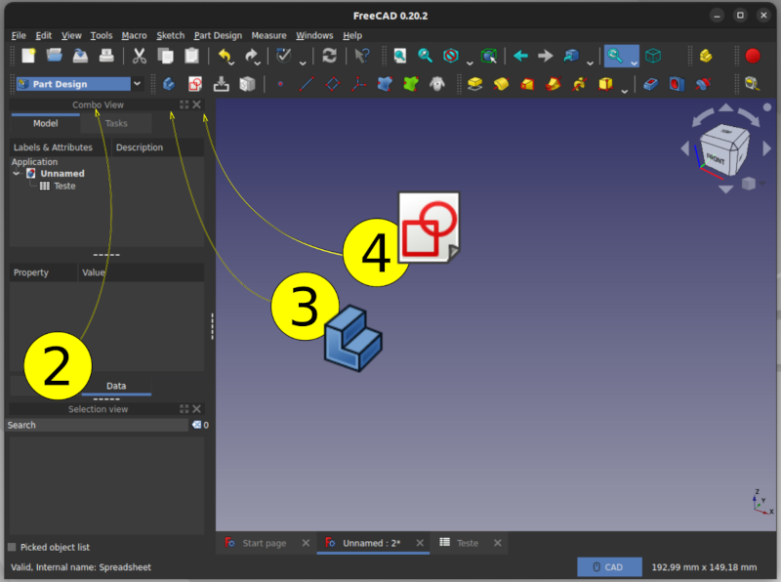Click the Print icon
This screenshot has width=781, height=582.
[x=106, y=56]
